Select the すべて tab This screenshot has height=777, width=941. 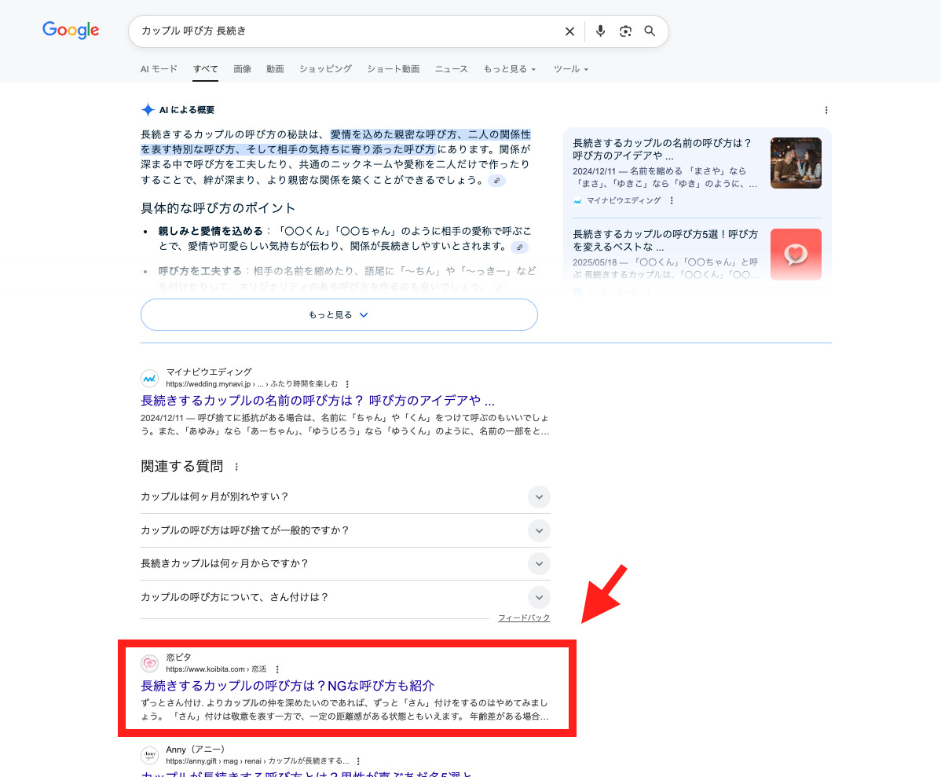tap(205, 69)
